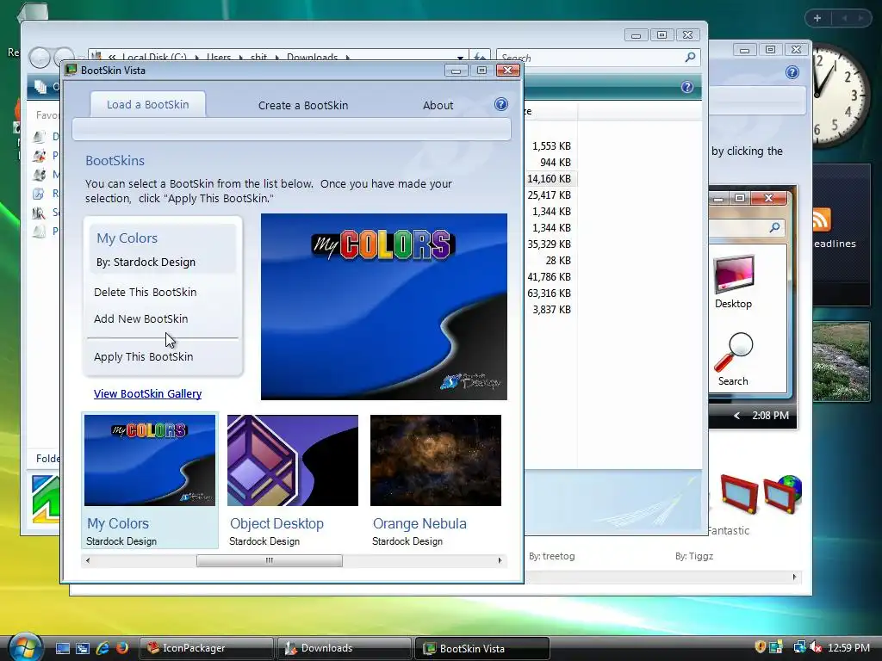Click the preview tray chevron left of 2:08 PM
This screenshot has width=882, height=661.
737,416
